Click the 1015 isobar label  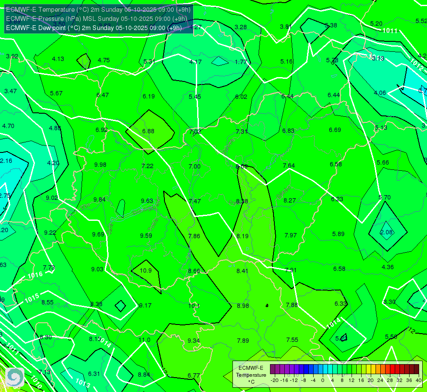(32, 298)
